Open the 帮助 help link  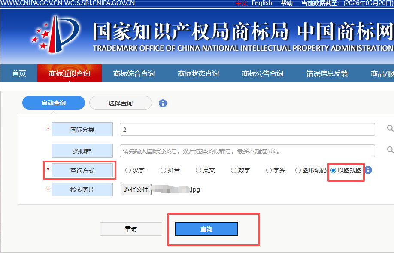(x=287, y=3)
